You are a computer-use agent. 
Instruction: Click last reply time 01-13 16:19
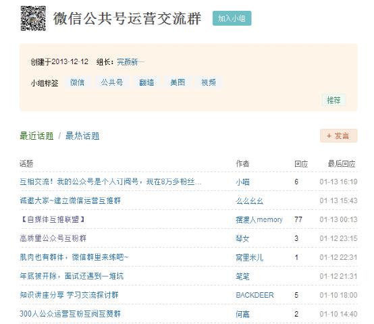click(338, 182)
